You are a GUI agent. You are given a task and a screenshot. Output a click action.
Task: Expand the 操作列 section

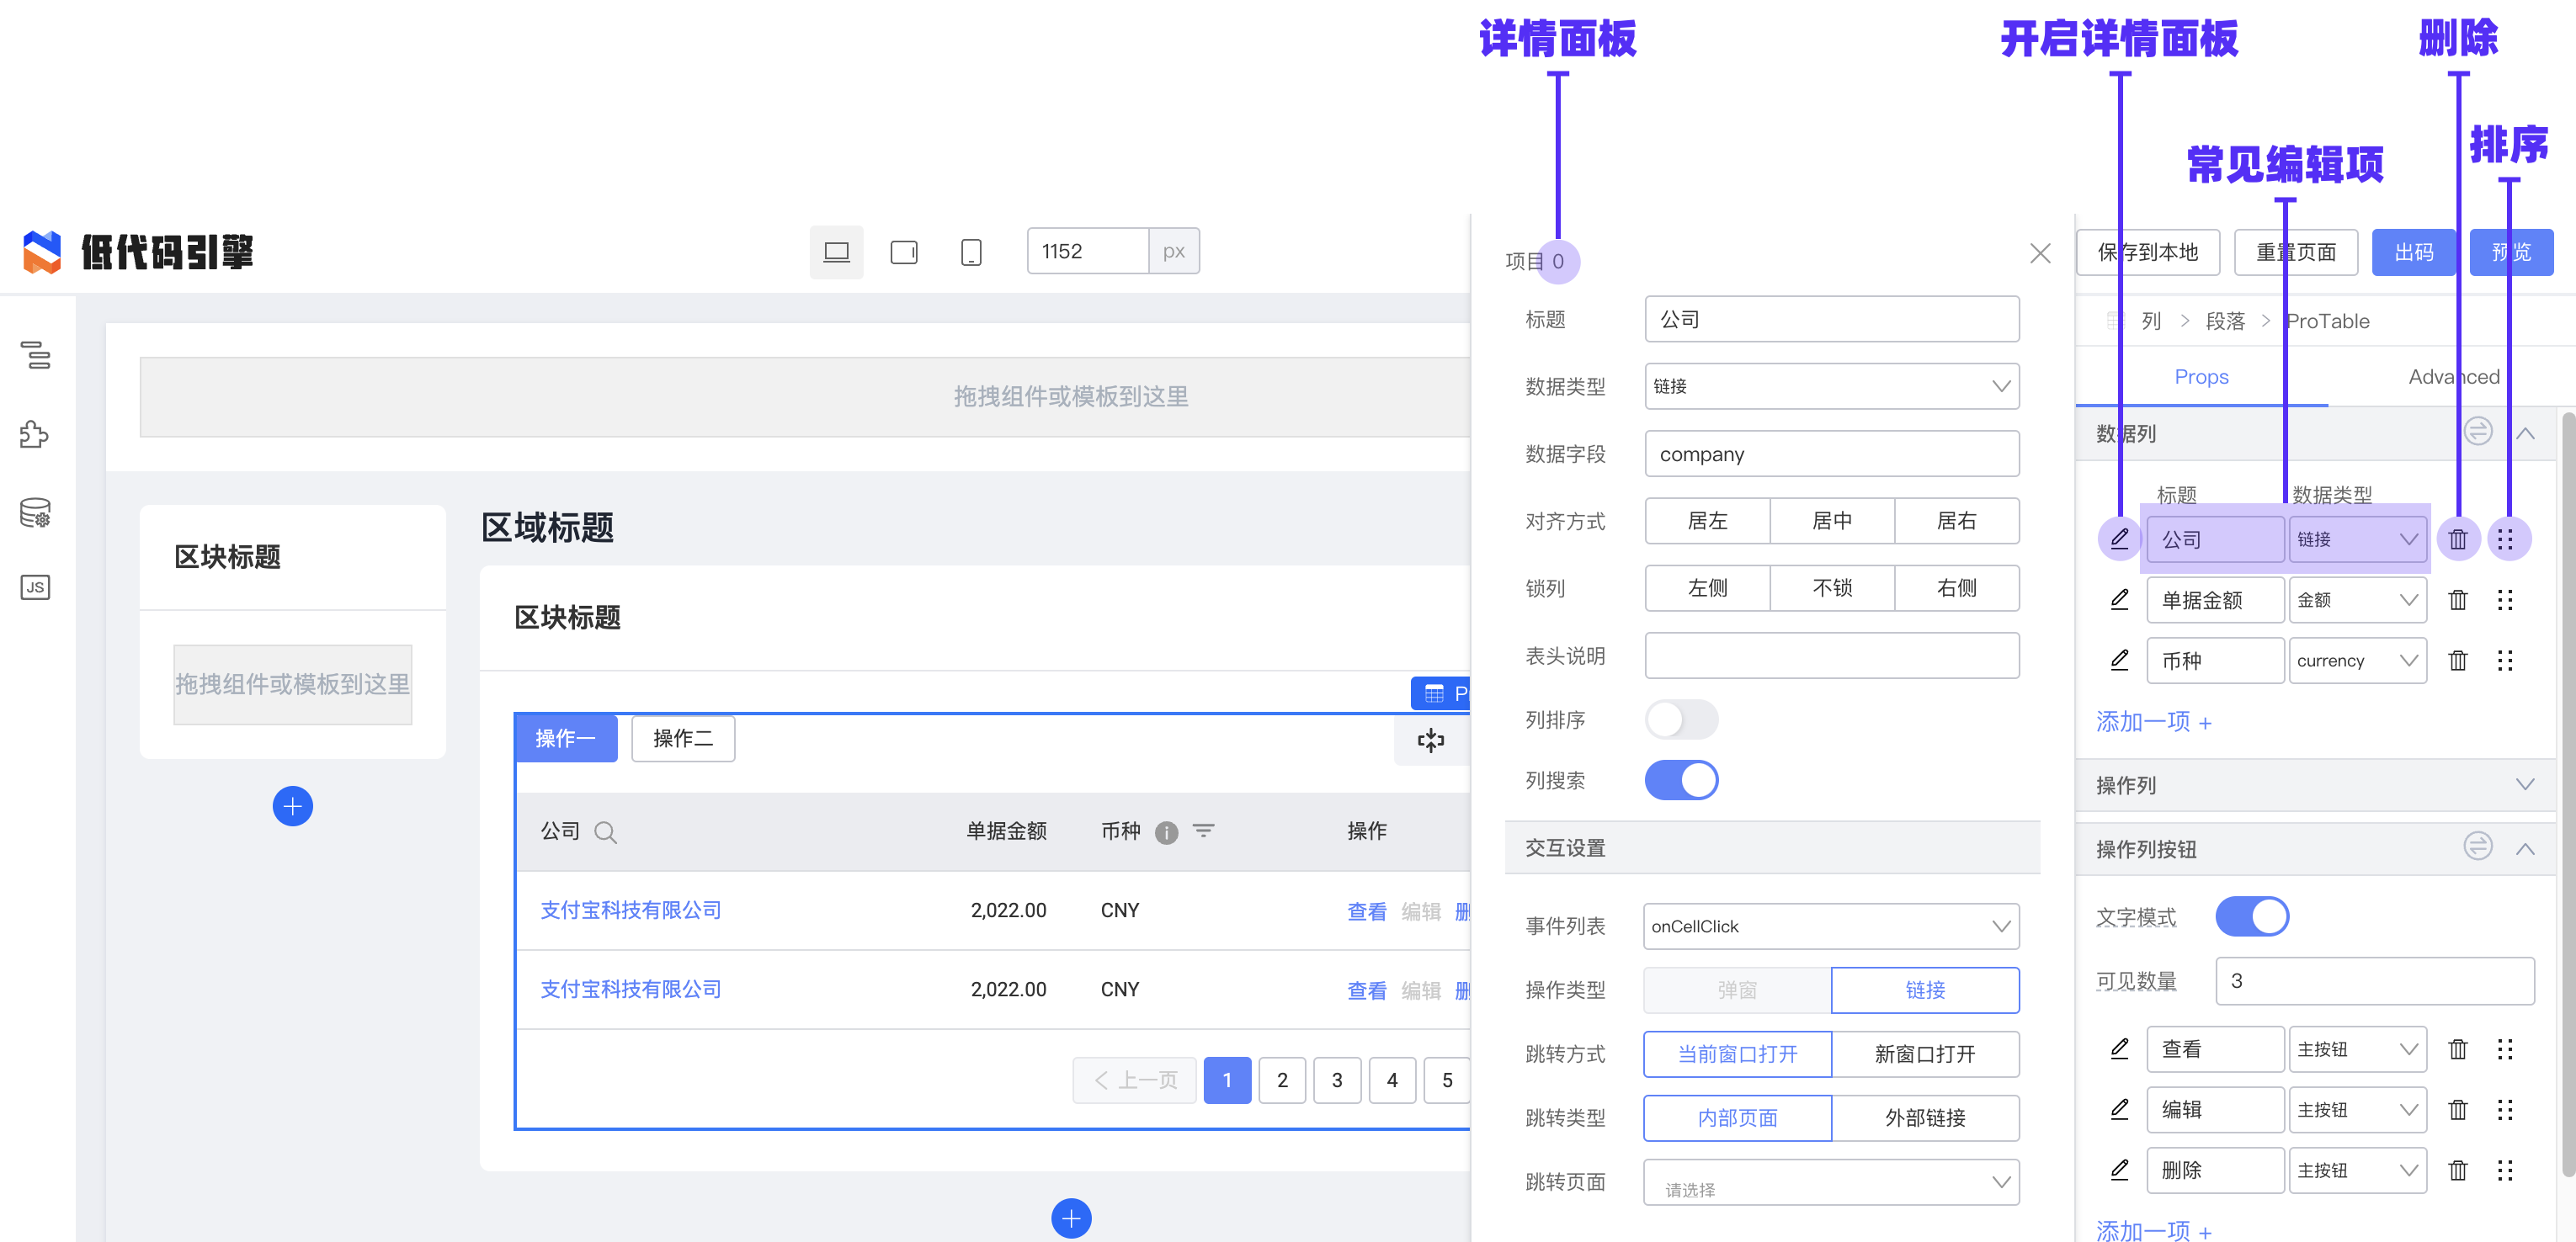2524,785
